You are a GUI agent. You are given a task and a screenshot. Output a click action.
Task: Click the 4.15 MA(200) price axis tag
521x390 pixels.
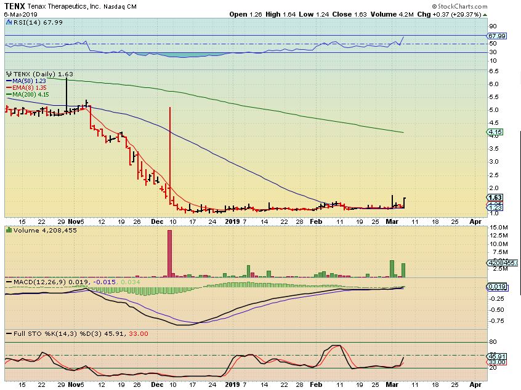tap(495, 132)
